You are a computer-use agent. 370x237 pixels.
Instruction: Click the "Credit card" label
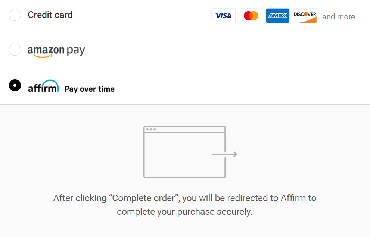coord(50,15)
